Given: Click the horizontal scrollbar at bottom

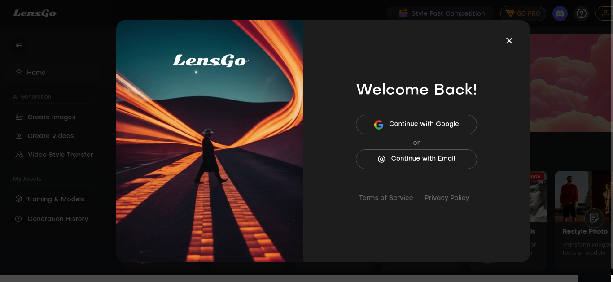Looking at the screenshot, I should tap(289, 278).
